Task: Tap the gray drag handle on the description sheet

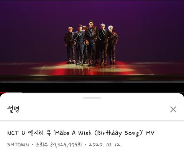Action: 92,98
